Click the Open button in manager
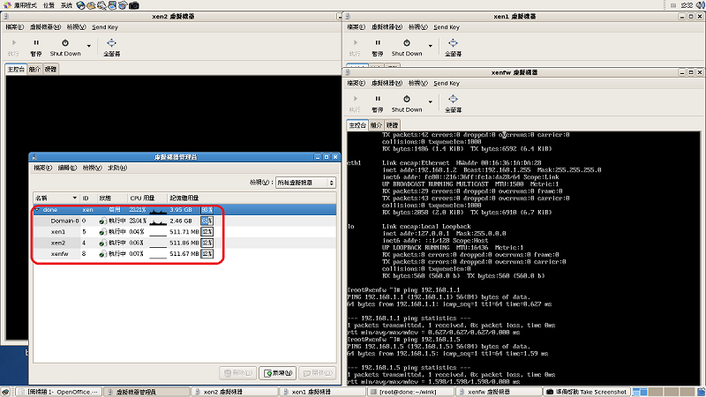The width and height of the screenshot is (706, 397). [x=317, y=373]
